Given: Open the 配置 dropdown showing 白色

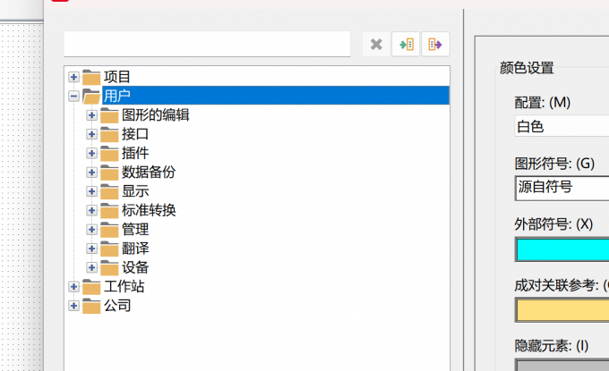Looking at the screenshot, I should (x=562, y=126).
